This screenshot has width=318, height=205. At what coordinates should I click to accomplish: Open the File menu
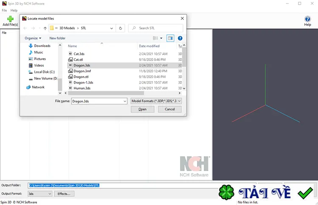(x=4, y=10)
